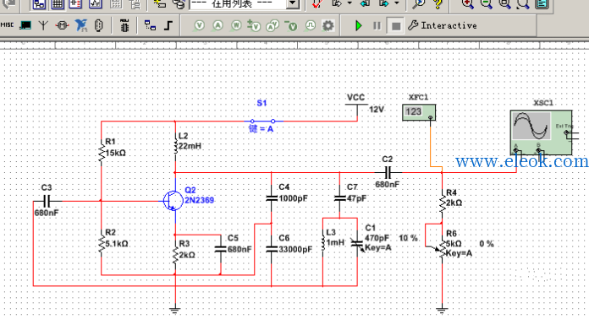Select the 'R3' resistor label
Screen dimensions: 589x319
coord(184,244)
